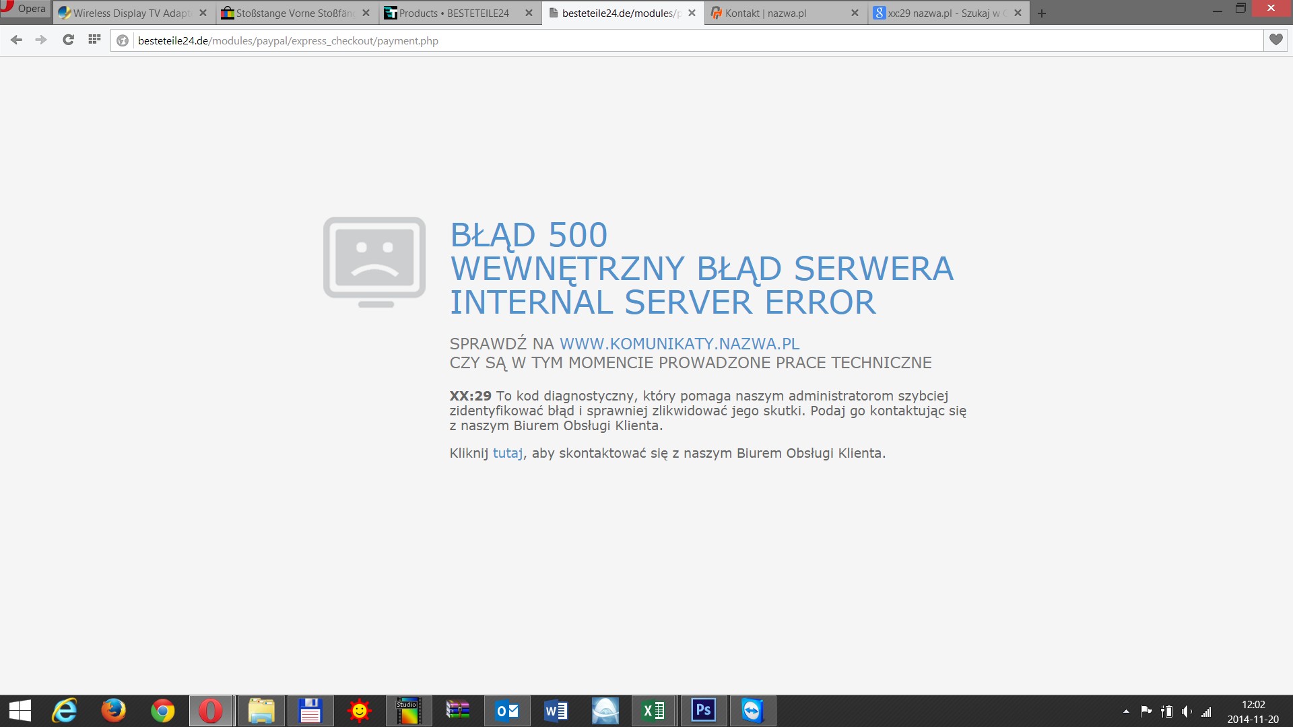Click the 'tutaj' contact link
The image size is (1293, 727).
point(507,454)
